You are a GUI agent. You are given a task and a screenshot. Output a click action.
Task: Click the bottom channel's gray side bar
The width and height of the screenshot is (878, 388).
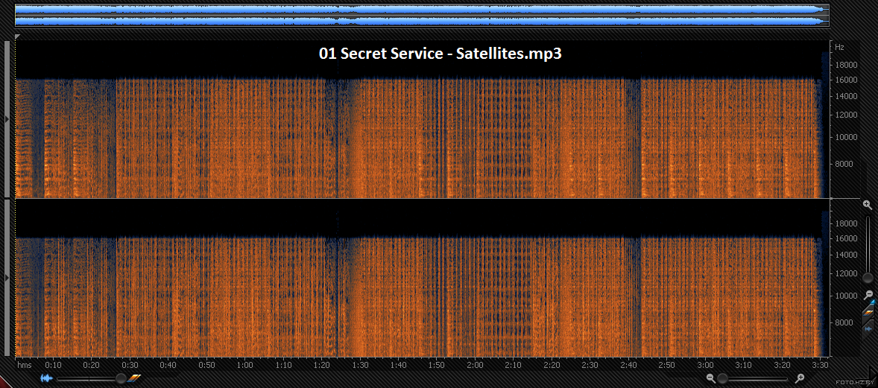tap(7, 278)
